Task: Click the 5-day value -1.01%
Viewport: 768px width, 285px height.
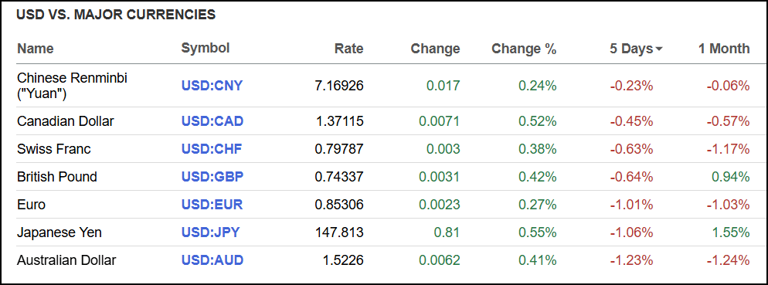Action: [x=631, y=204]
